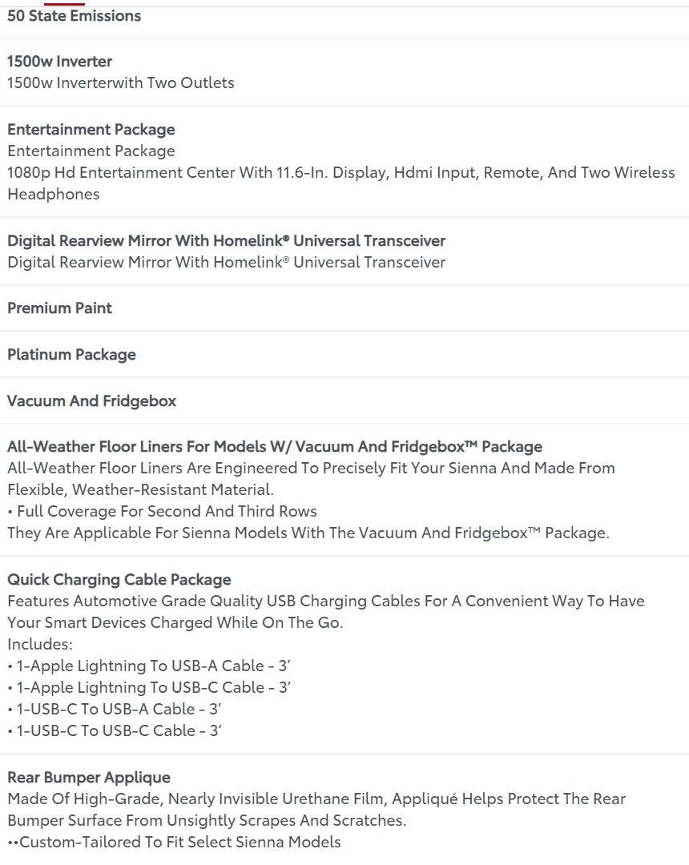Select the USB-C To USB-C Cable bullet

[115, 730]
